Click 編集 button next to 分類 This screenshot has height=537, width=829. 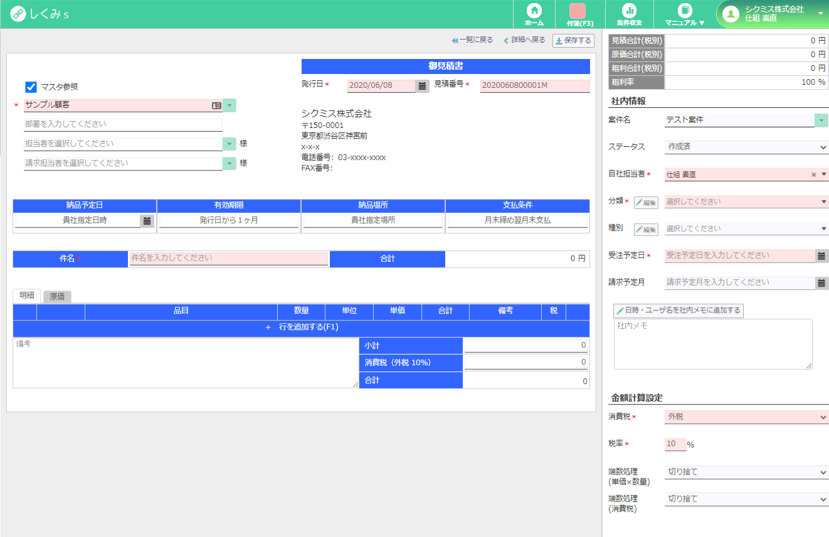pyautogui.click(x=646, y=203)
